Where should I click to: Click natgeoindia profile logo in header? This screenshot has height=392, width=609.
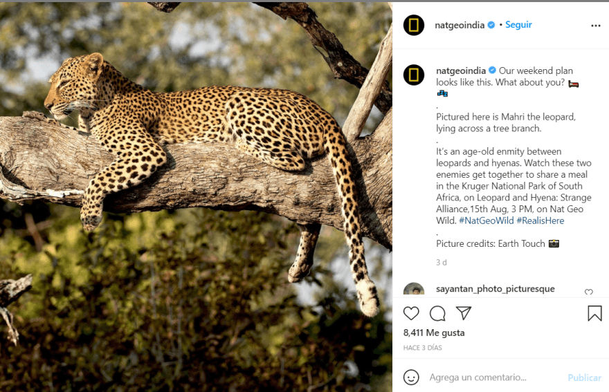[x=414, y=26]
